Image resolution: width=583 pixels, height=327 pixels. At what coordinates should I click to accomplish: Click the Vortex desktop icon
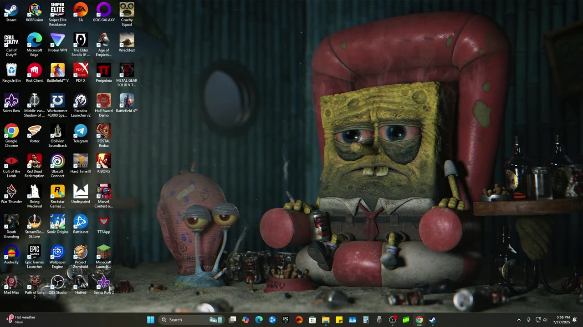tap(35, 133)
